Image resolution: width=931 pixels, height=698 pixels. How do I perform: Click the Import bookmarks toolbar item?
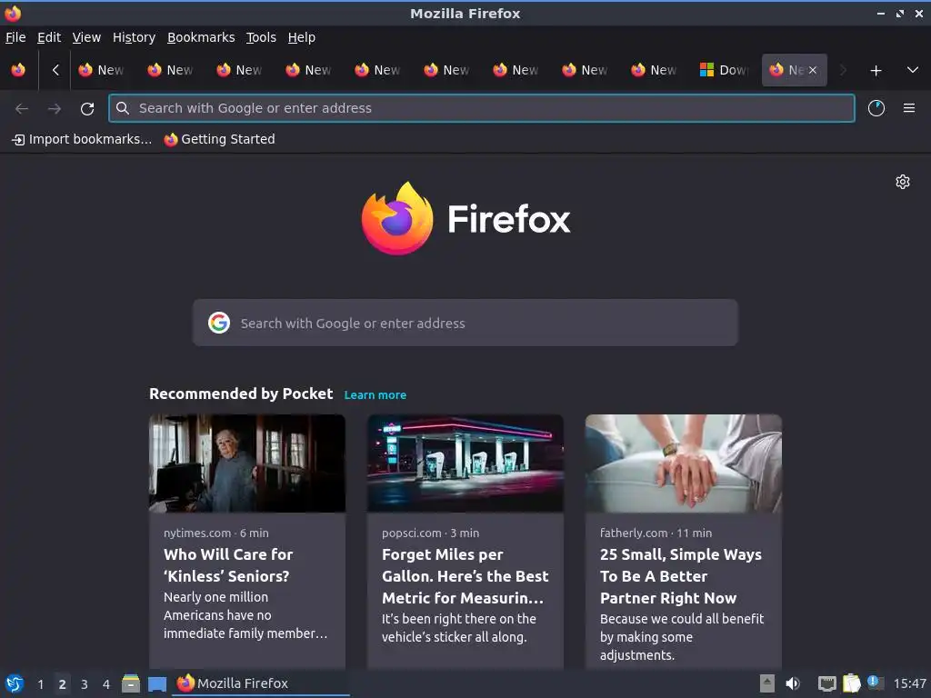coord(82,139)
